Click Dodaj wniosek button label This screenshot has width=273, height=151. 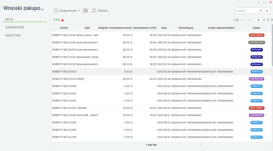(68, 11)
